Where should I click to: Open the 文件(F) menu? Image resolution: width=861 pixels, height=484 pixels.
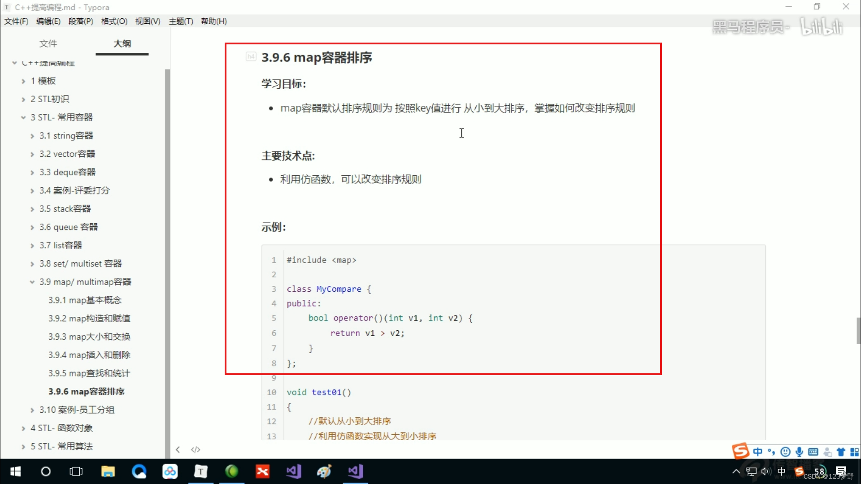[x=16, y=21]
